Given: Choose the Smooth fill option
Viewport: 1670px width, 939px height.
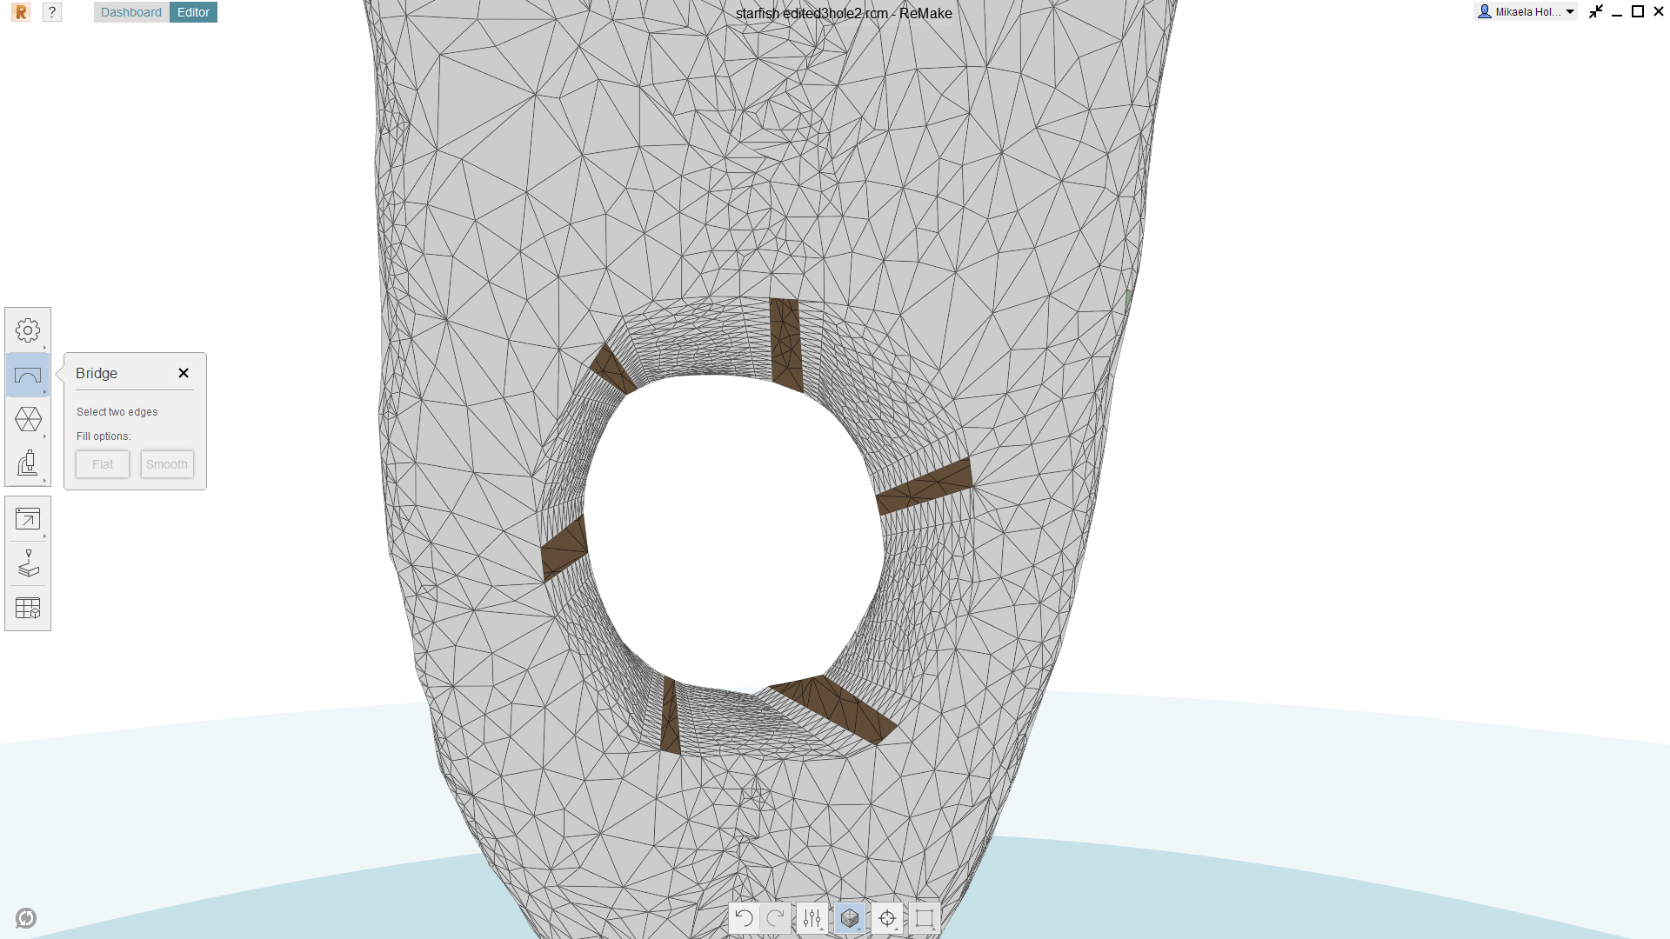Looking at the screenshot, I should point(167,464).
